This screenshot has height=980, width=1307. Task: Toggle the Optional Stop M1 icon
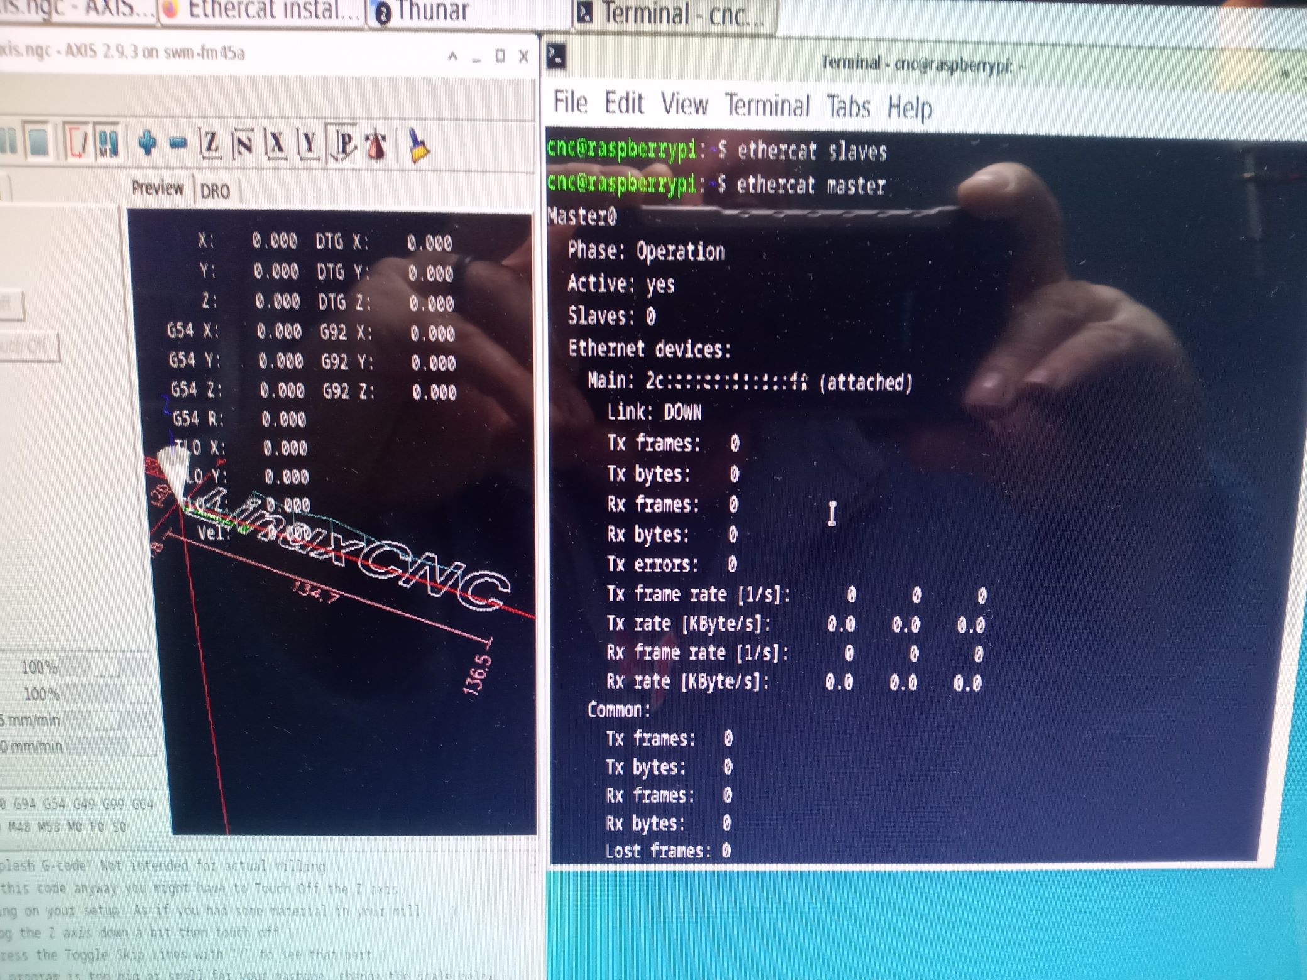[108, 143]
